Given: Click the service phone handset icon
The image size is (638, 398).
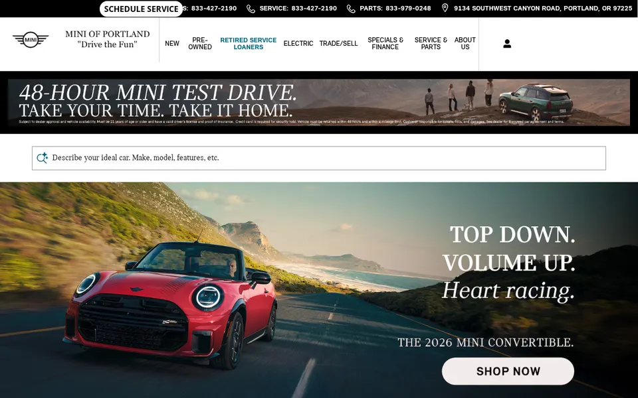Looking at the screenshot, I should point(251,9).
